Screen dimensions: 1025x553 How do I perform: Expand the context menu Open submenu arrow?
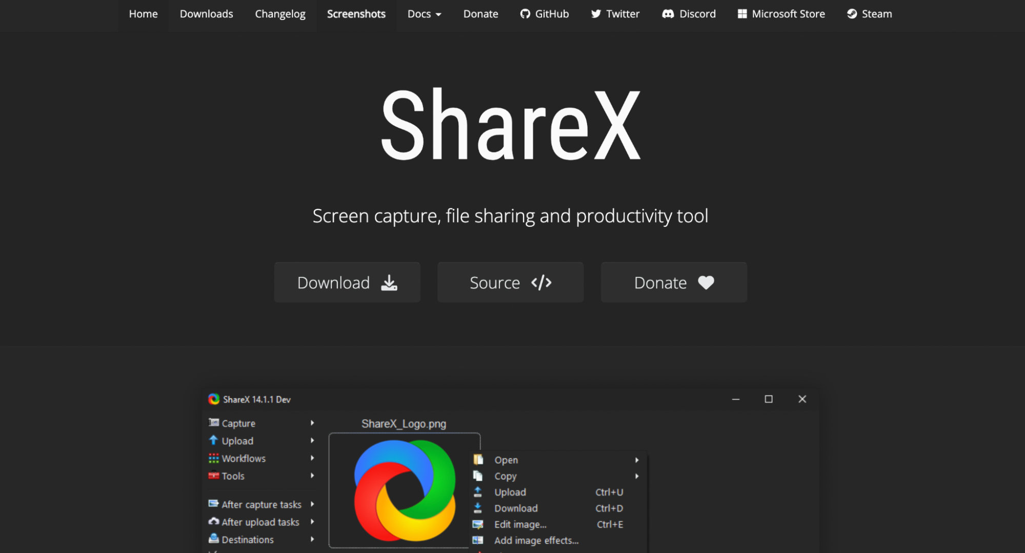(x=637, y=460)
